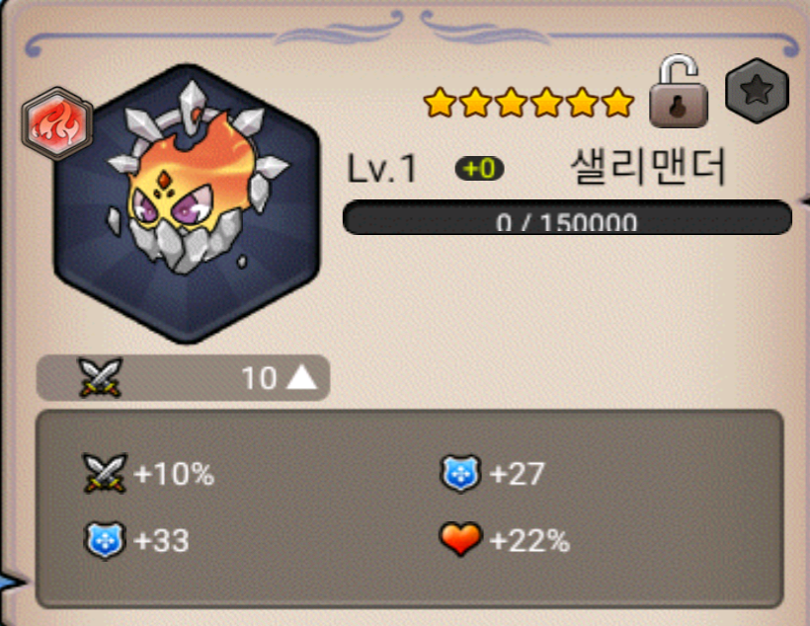The width and height of the screenshot is (810, 626).
Task: Expand the white triangle next to 10
Action: pos(301,377)
